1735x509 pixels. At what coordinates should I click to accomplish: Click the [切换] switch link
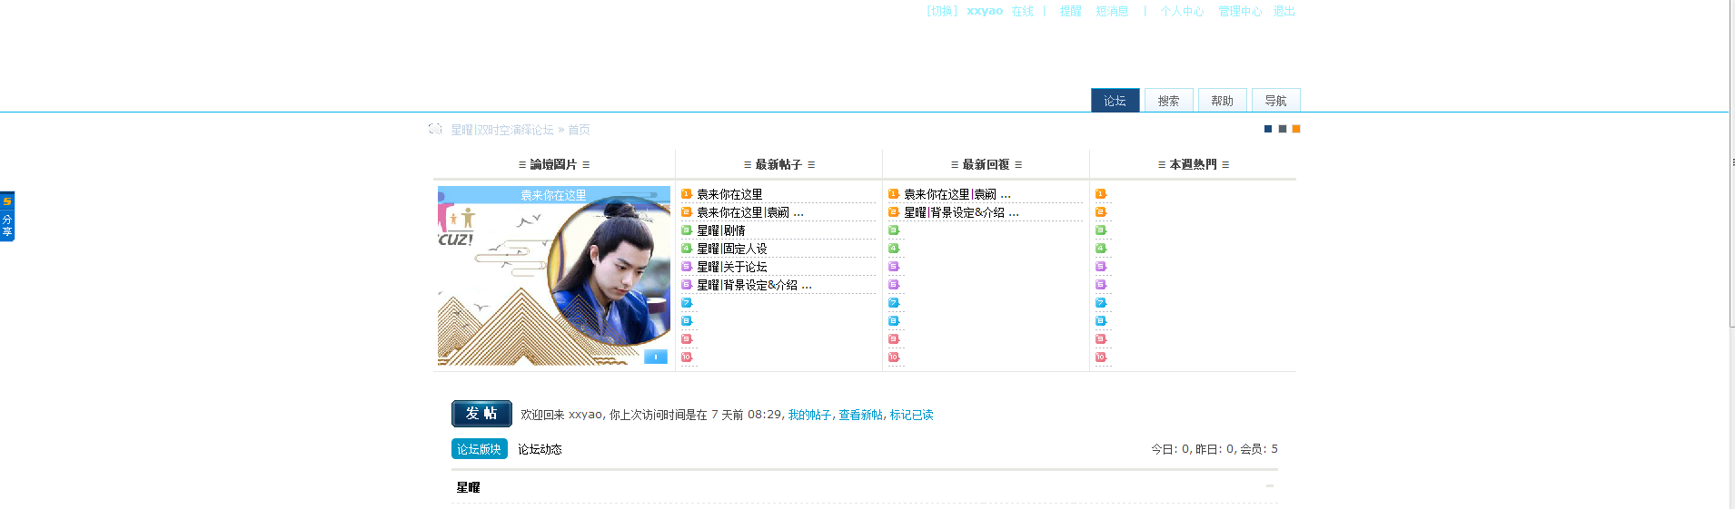tap(942, 11)
